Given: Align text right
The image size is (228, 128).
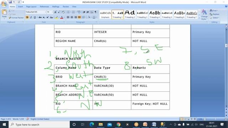Looking at the screenshot, I should tap(76, 17).
